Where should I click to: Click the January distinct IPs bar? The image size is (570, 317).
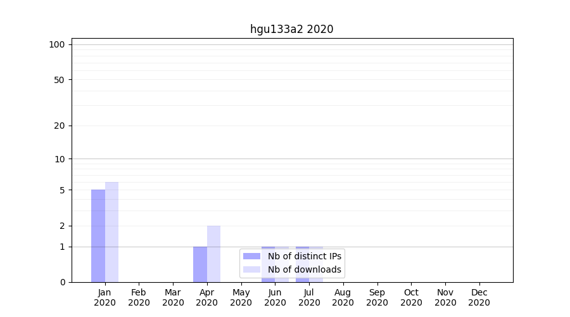tap(98, 236)
